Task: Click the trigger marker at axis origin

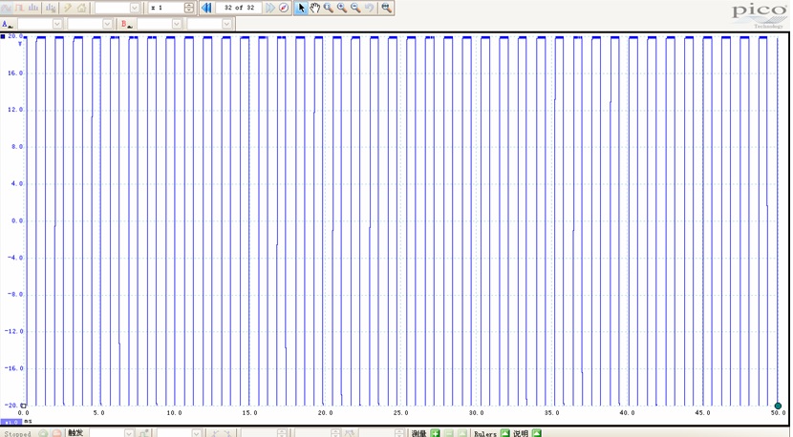Action: tap(23, 406)
